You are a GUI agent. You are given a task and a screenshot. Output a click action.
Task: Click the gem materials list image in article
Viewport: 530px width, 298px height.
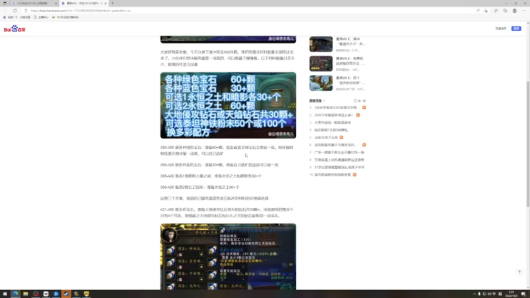pos(228,105)
